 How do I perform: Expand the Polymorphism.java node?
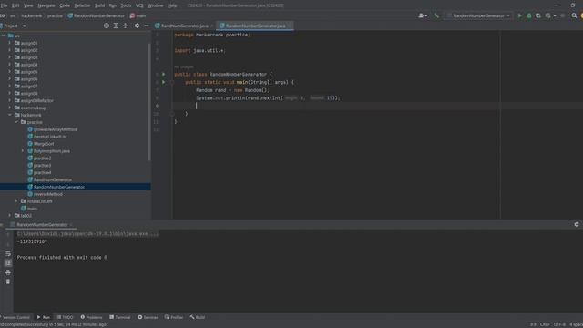point(23,151)
